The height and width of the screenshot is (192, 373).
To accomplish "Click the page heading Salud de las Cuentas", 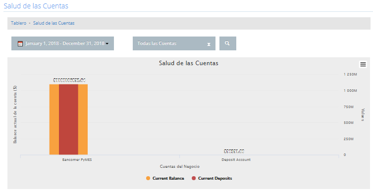I will [36, 6].
